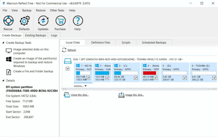Click Image selected disks on this computer

coord(31,51)
